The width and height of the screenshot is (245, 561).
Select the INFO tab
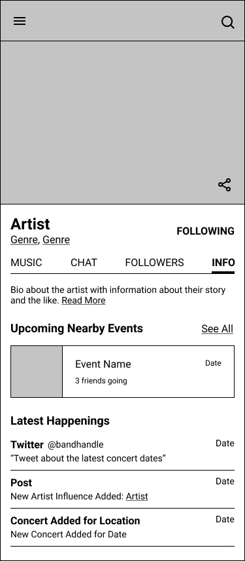[x=223, y=263]
